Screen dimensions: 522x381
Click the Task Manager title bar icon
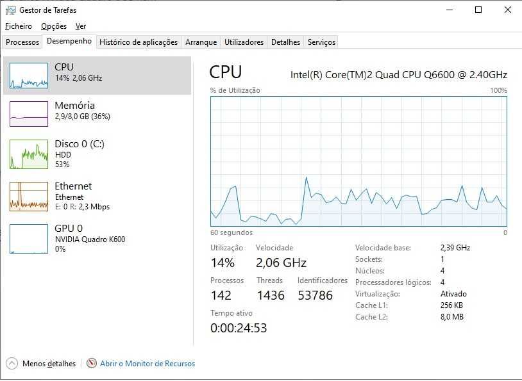[x=10, y=10]
